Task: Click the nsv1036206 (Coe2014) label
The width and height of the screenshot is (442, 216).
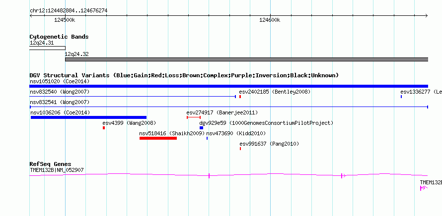Action: [x=60, y=112]
